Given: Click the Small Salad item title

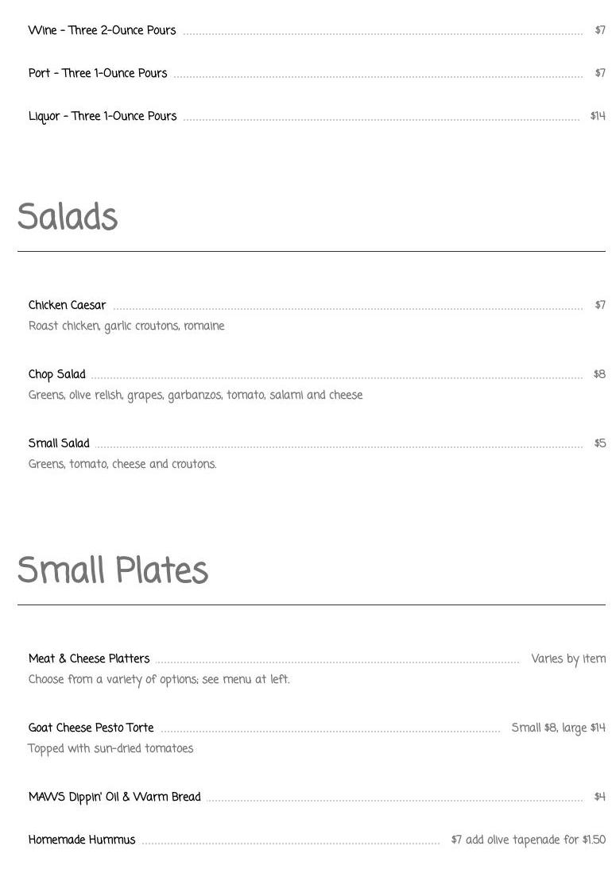Looking at the screenshot, I should 59,443.
